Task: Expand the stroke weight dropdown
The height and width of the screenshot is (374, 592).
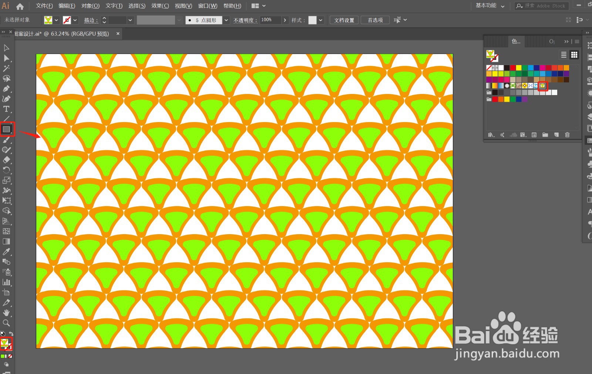Action: click(130, 20)
